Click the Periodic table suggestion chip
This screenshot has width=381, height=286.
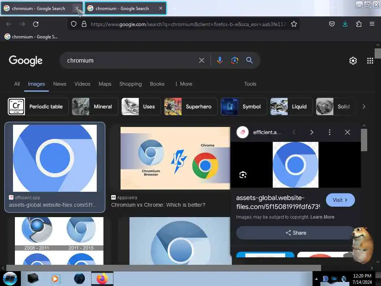point(38,107)
